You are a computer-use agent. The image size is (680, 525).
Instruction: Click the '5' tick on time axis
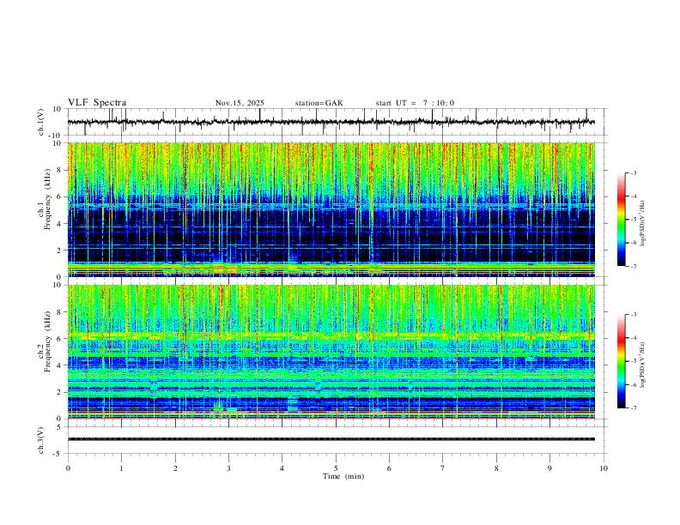[336, 468]
